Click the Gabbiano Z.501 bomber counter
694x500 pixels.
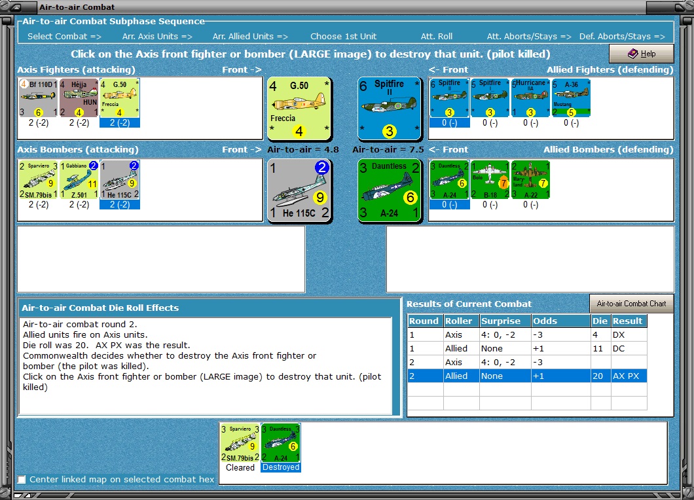pos(79,179)
